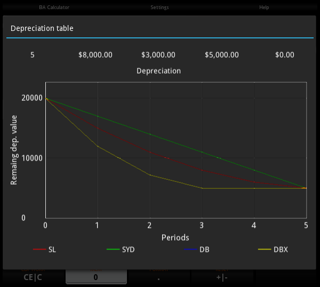Click the Depreciation table dialog title

[42, 28]
